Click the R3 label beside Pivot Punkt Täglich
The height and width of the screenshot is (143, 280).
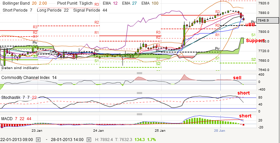(97, 4)
